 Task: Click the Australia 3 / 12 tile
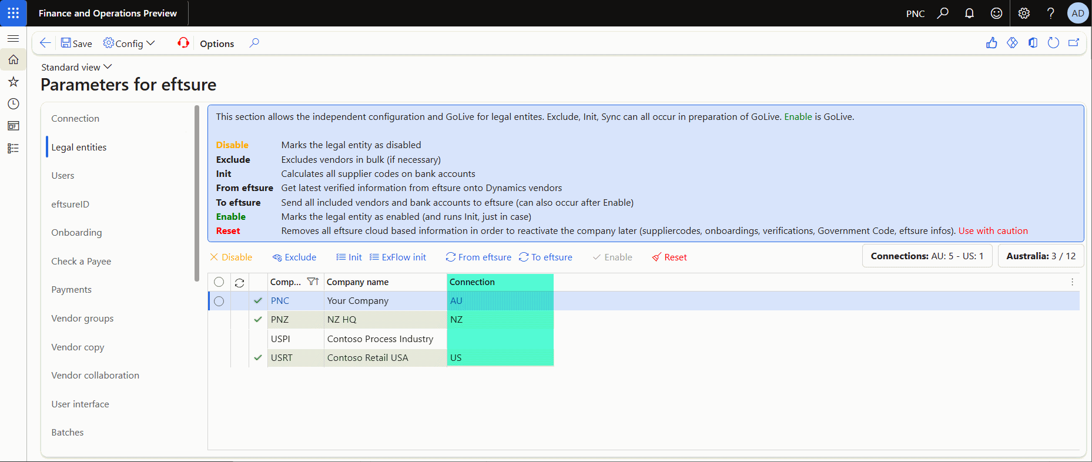click(x=1041, y=256)
